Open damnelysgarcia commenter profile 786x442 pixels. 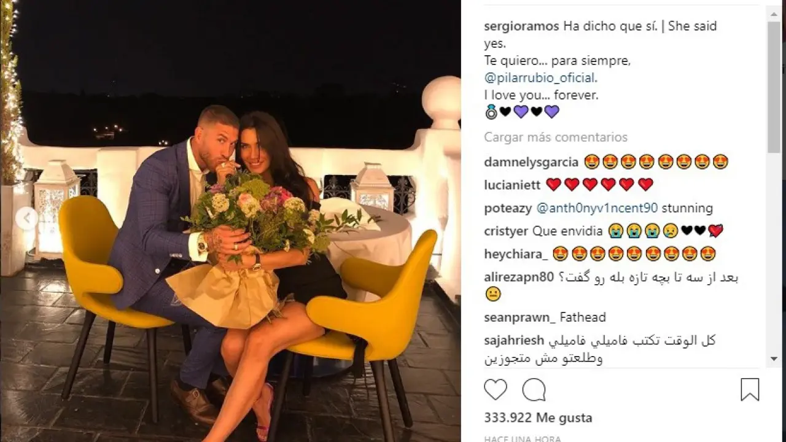click(531, 162)
